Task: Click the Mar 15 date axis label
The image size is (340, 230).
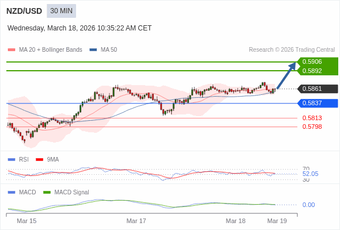Action: (x=27, y=221)
